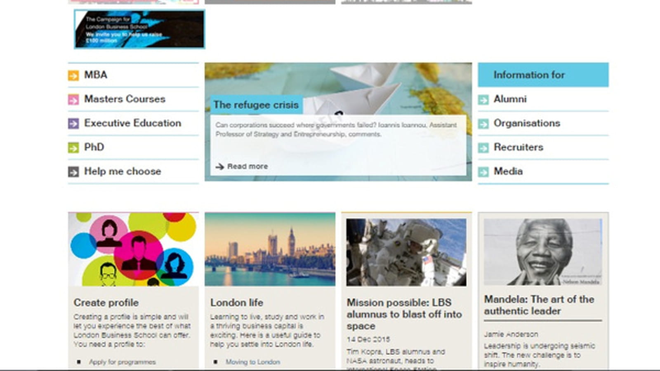Click the Nelson Mandela portrait image
The width and height of the screenshot is (660, 371).
point(543,252)
